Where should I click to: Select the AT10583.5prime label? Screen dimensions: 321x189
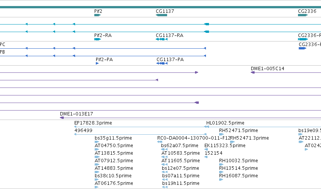[180, 153]
